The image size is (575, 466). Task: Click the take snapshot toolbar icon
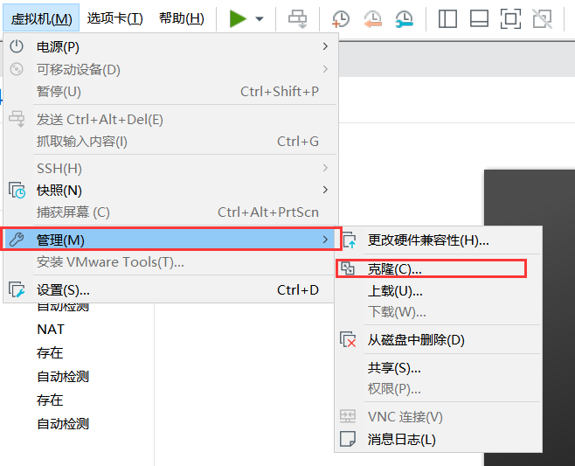point(341,18)
